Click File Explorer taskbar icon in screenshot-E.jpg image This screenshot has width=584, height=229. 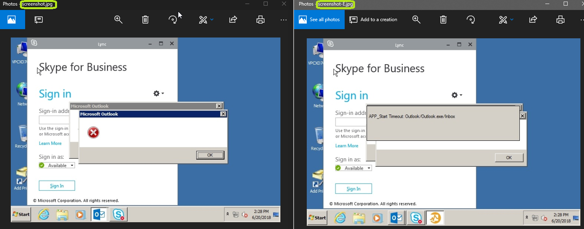point(359,218)
